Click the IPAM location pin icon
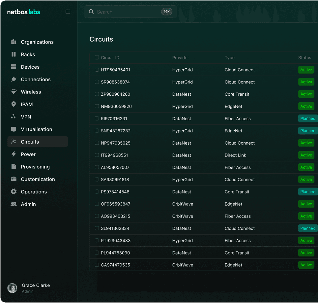Viewport: 318px width, 303px height. click(14, 104)
